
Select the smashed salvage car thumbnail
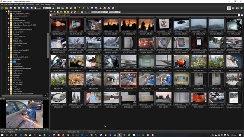(216, 98)
